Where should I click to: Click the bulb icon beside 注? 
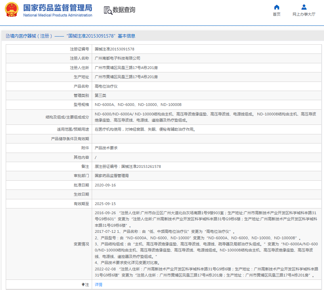pyautogui.click(x=83, y=285)
